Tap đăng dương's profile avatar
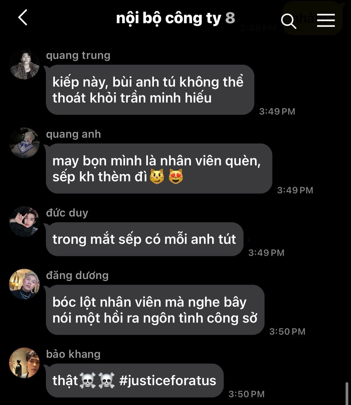The image size is (351, 405). pyautogui.click(x=24, y=284)
